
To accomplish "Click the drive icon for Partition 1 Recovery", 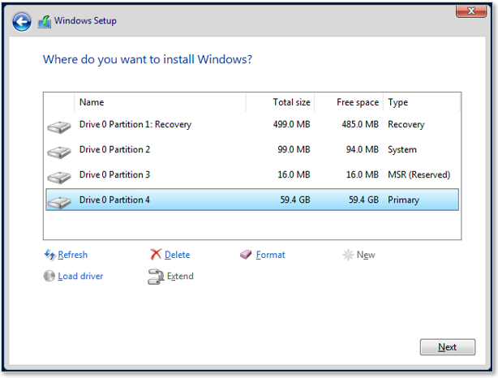I will coord(59,127).
